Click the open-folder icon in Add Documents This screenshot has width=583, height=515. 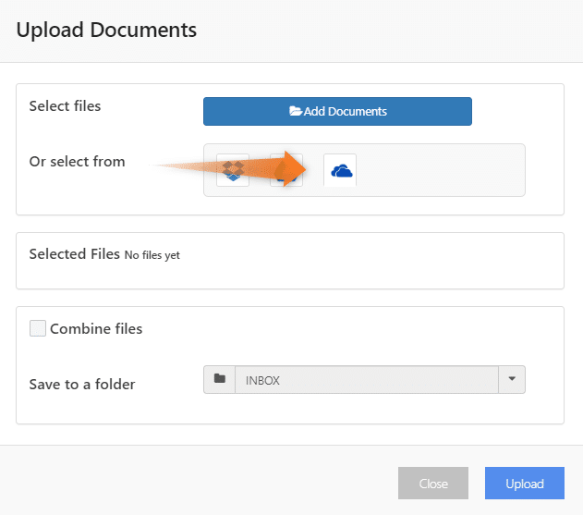[296, 111]
